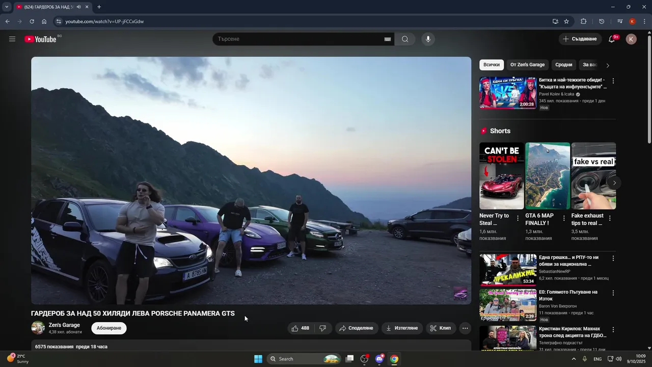The height and width of the screenshot is (367, 652).
Task: Click the taskbar Search box
Action: click(x=304, y=359)
